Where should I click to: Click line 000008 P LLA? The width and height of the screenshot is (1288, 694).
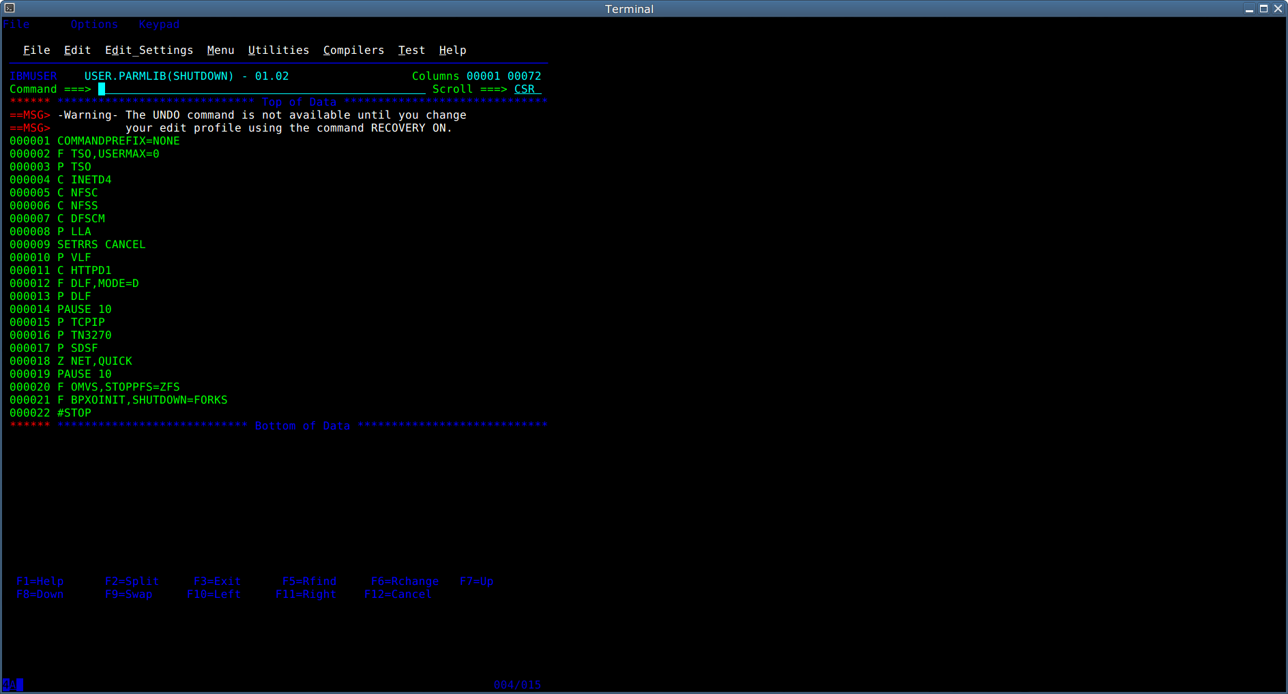pyautogui.click(x=50, y=232)
